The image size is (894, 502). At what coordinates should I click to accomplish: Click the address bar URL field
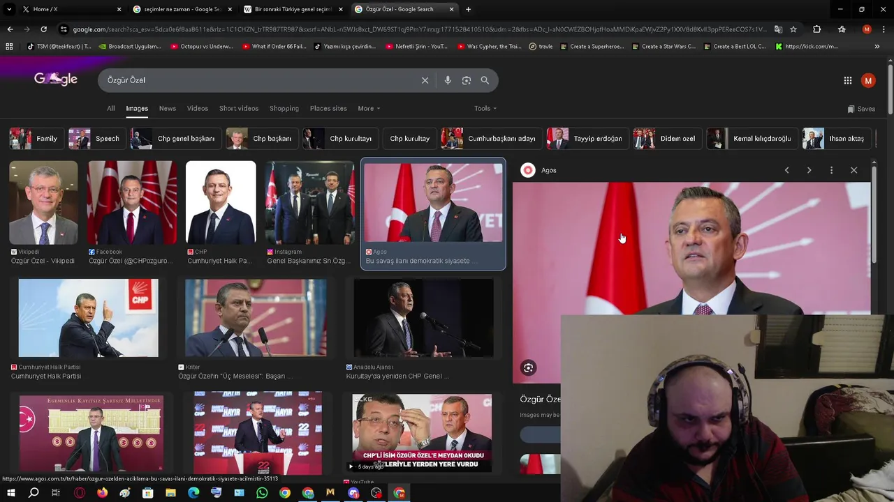pyautogui.click(x=419, y=29)
